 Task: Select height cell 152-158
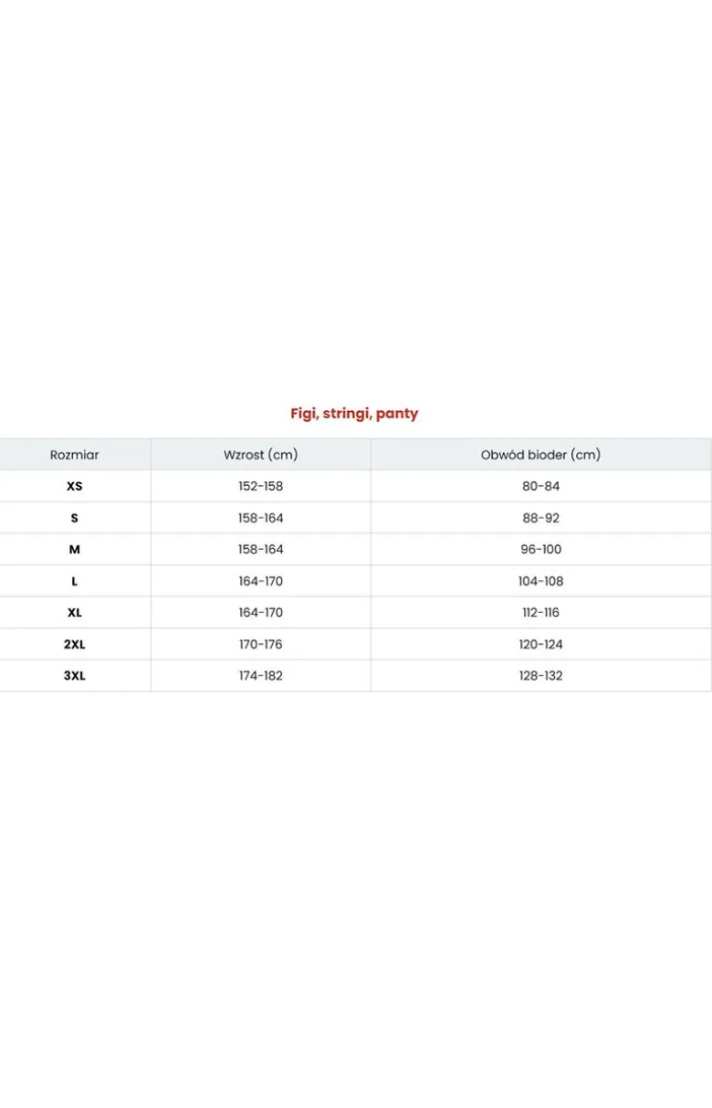pyautogui.click(x=261, y=487)
